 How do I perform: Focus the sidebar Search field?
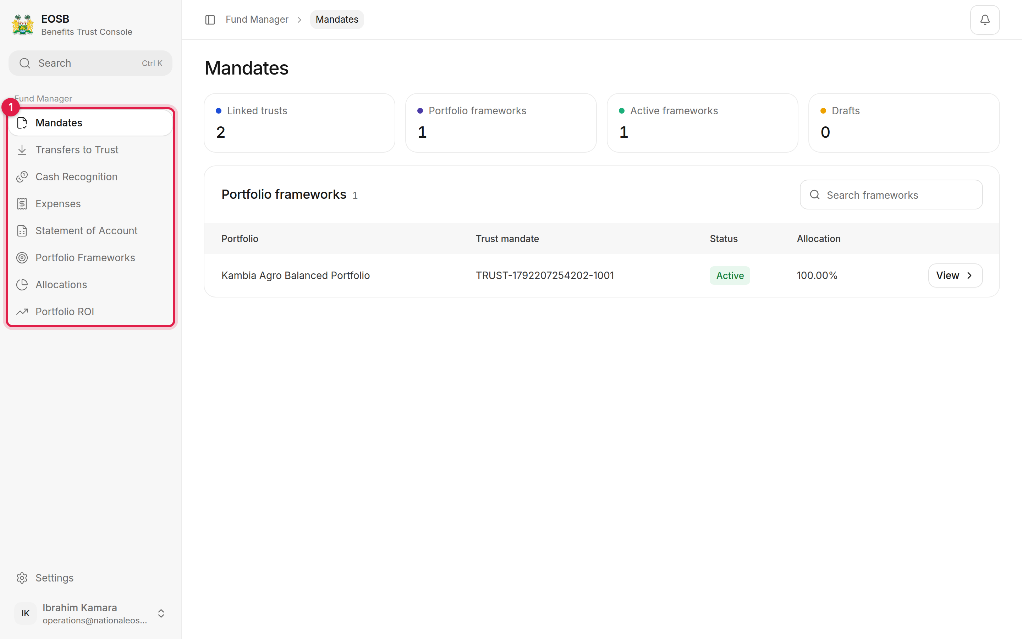pyautogui.click(x=90, y=63)
